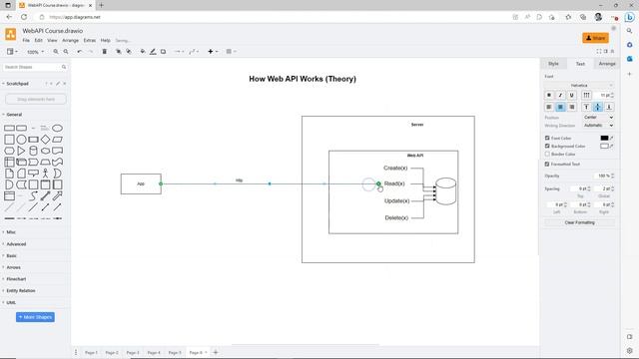Click the Opacity 100% value field
The height and width of the screenshot is (359, 639).
click(603, 176)
